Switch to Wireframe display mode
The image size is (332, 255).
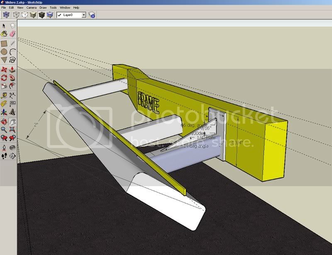tap(15, 15)
